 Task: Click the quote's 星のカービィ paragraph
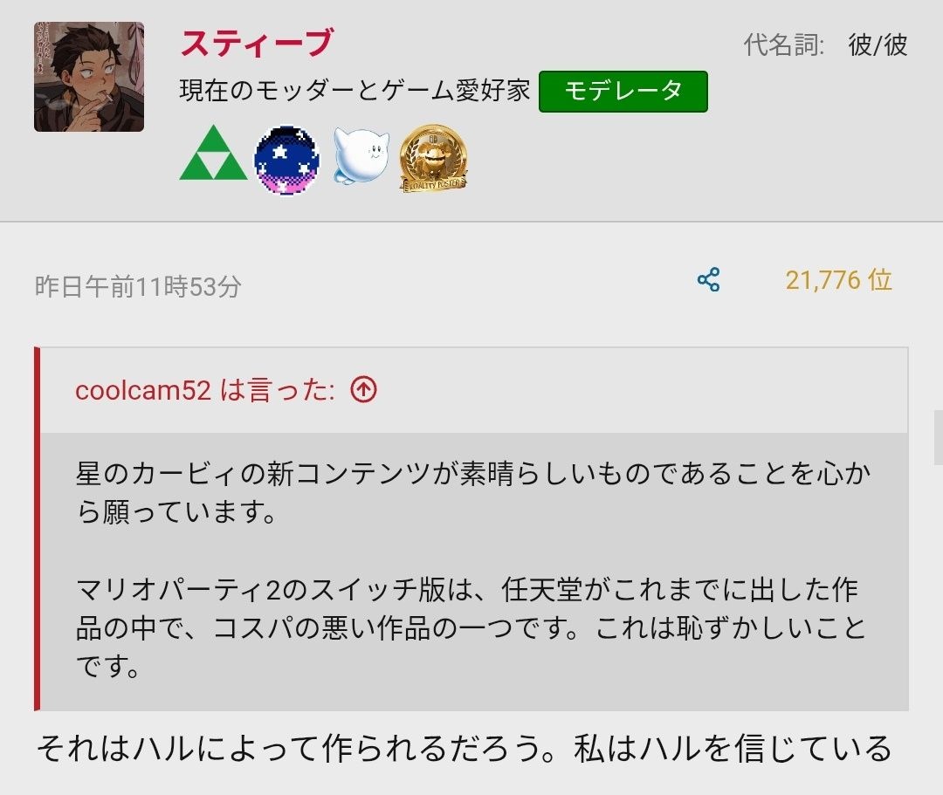tap(473, 492)
